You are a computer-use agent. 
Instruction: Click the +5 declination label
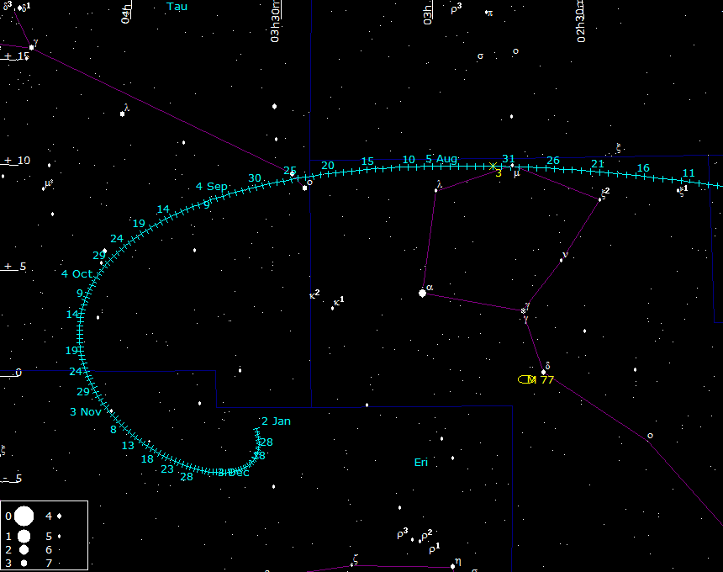(15, 267)
